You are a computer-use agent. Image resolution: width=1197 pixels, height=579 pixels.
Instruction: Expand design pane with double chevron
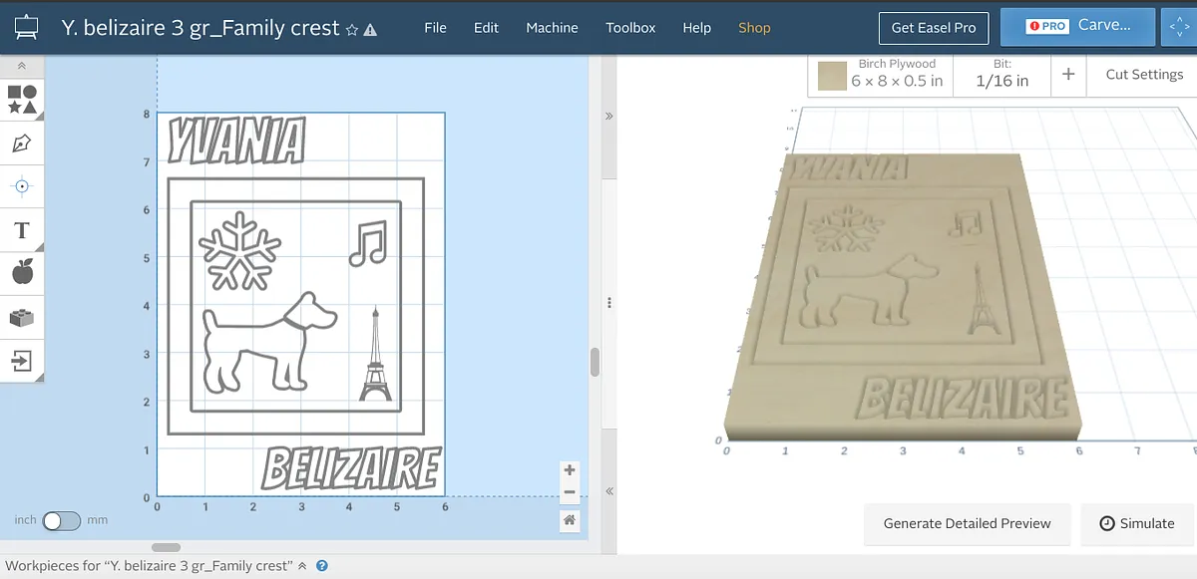pos(607,116)
